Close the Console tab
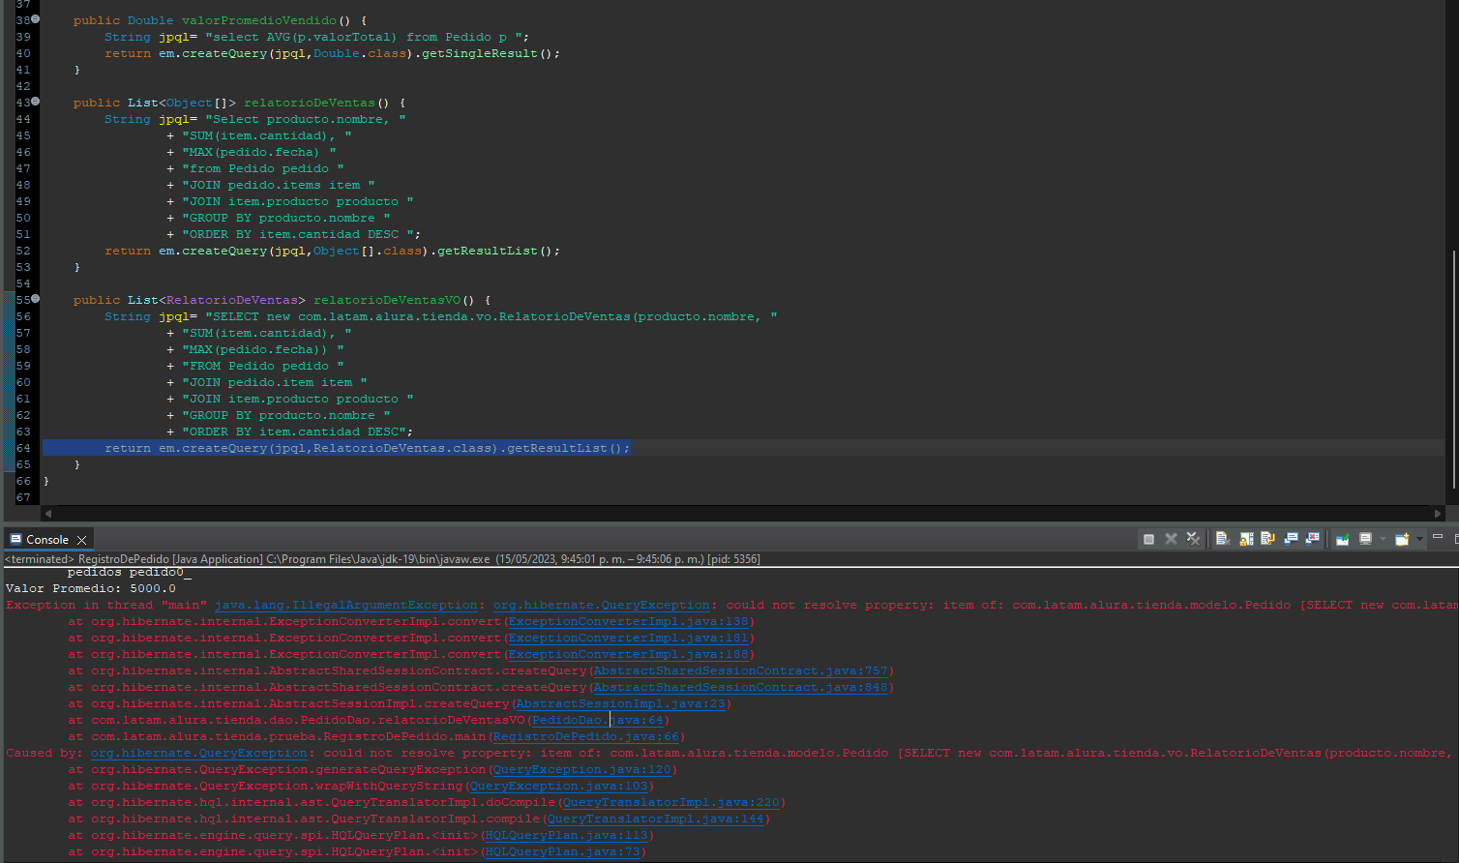 (x=82, y=540)
